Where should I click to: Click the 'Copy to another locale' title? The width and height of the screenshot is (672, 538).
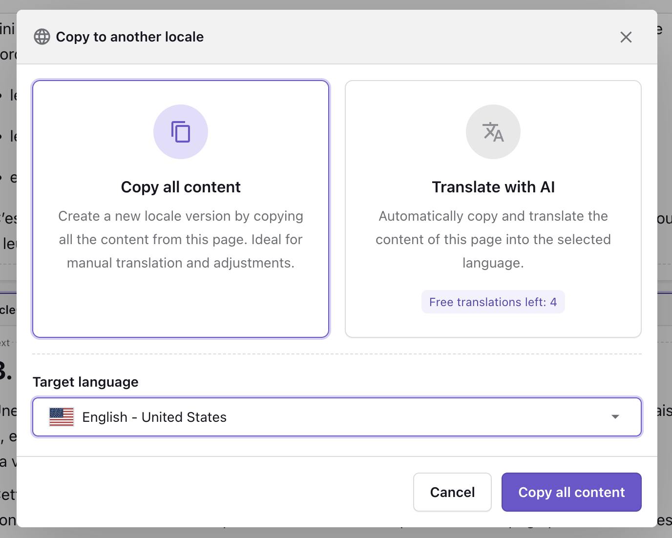point(130,37)
